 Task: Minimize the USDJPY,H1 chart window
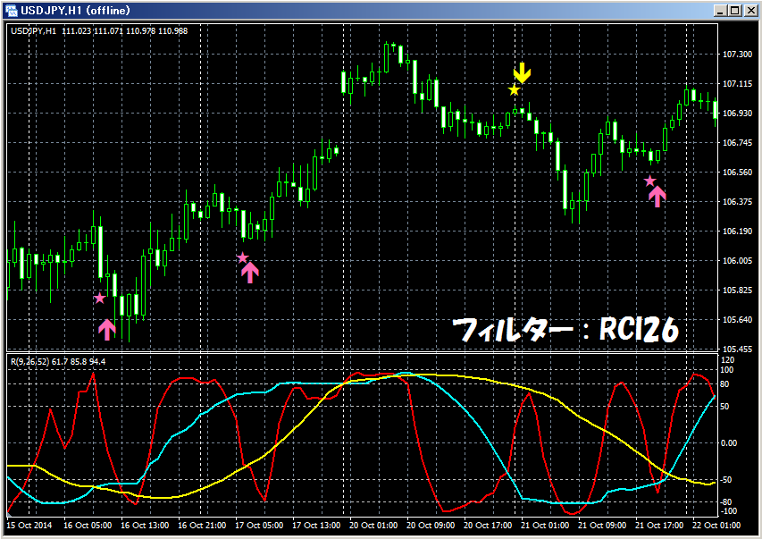[x=721, y=10]
